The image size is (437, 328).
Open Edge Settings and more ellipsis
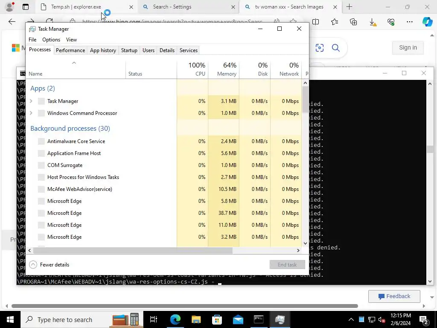(409, 22)
